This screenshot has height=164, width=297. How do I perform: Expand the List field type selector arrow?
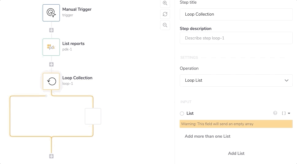tap(289, 114)
